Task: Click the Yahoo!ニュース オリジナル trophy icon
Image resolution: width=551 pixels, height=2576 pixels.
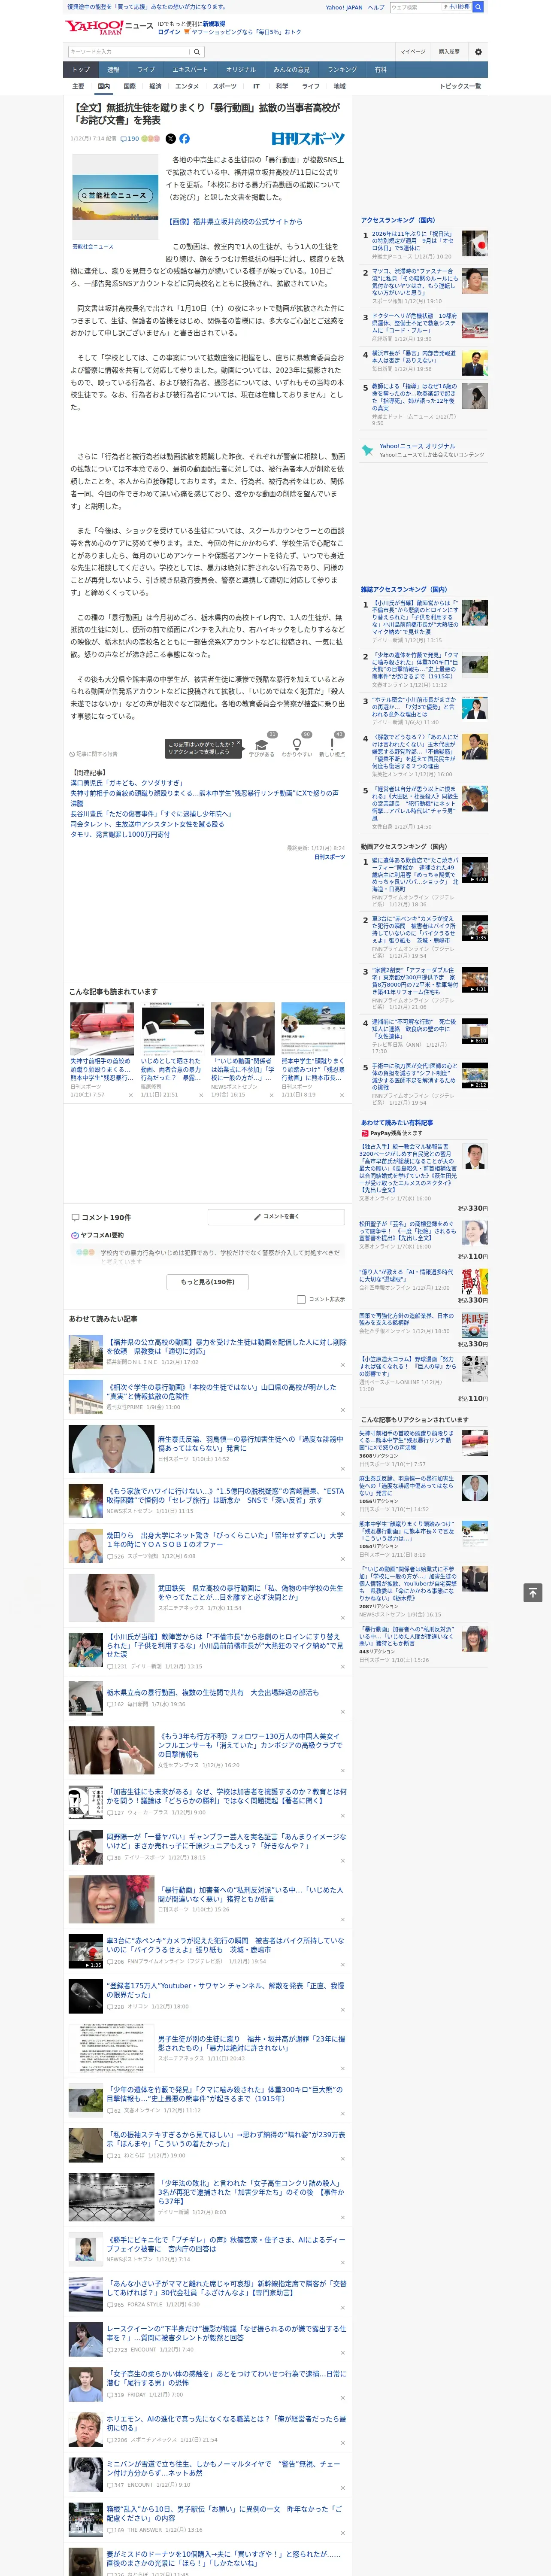Action: (368, 450)
